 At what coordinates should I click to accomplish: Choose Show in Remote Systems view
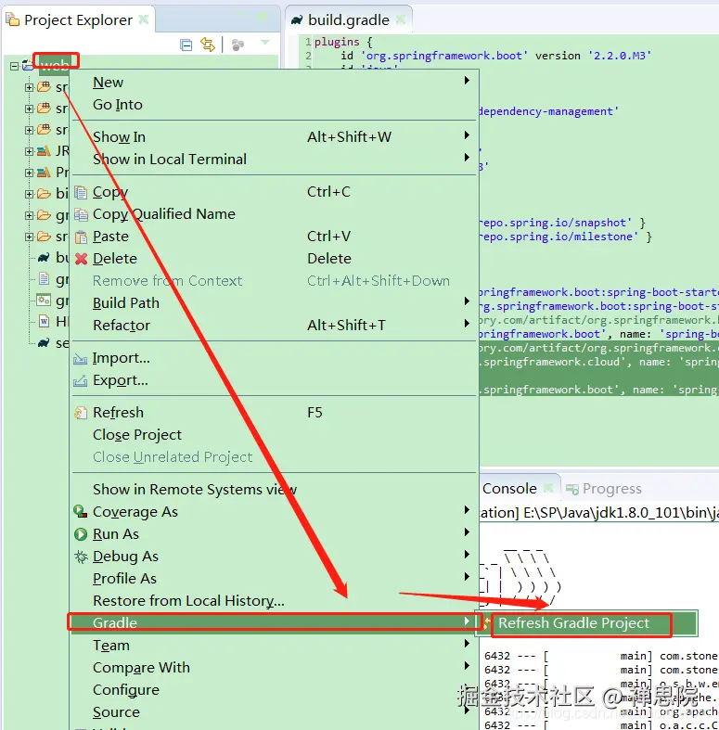275,490
